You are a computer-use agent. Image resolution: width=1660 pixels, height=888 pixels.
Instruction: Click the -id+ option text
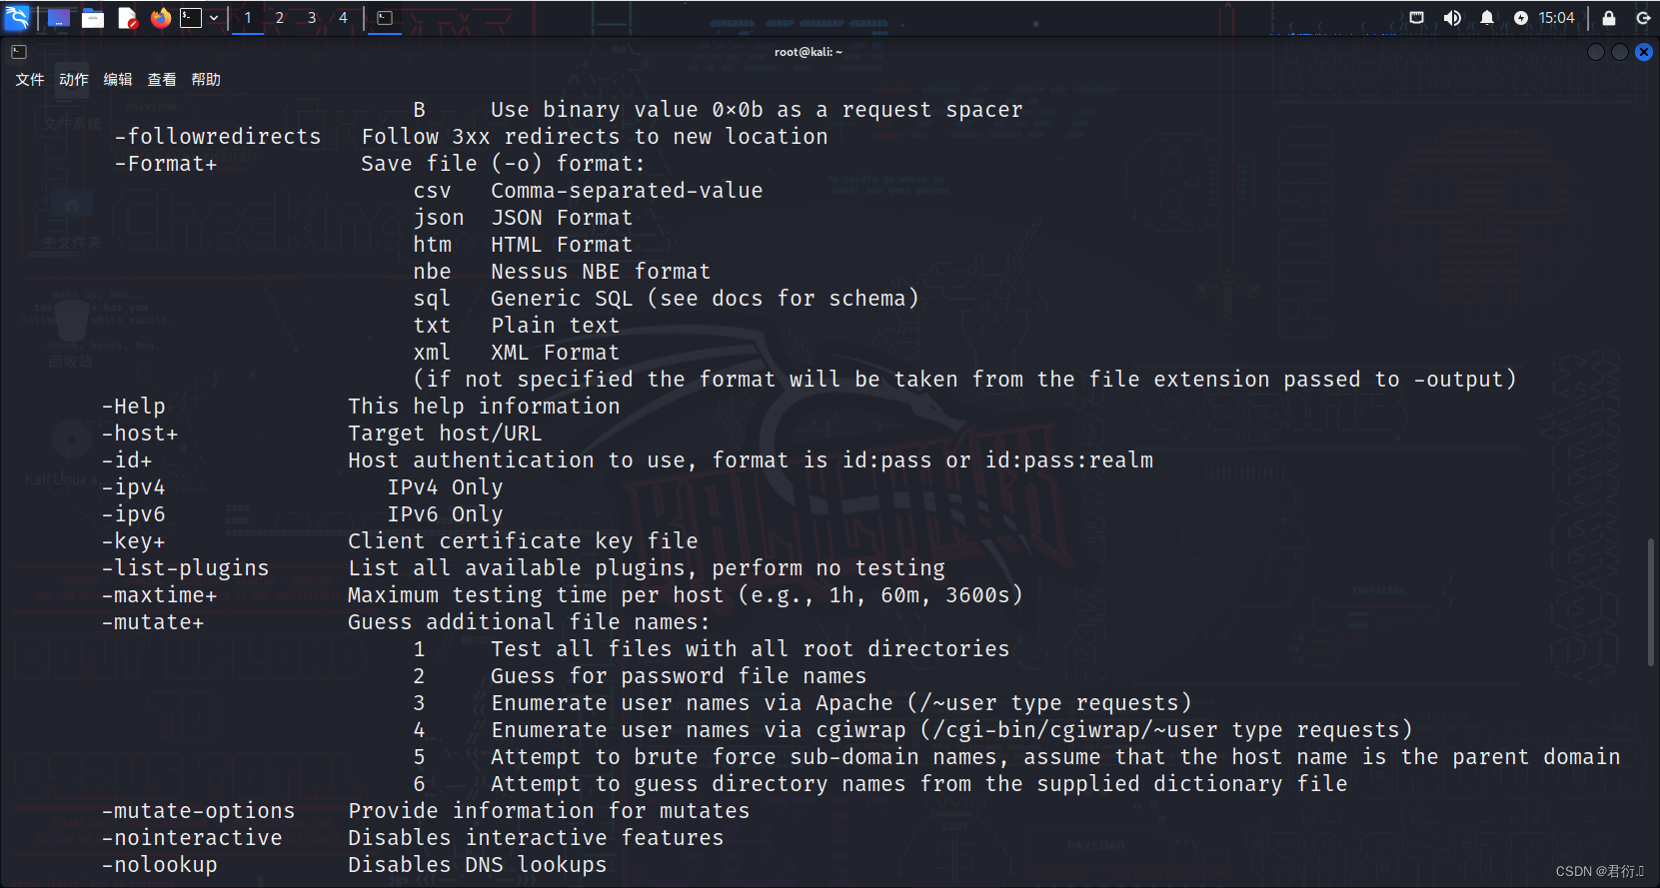point(127,460)
